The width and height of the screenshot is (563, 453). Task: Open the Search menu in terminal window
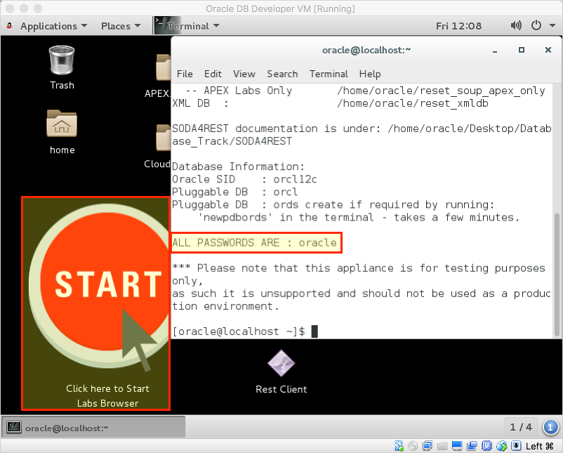coord(282,74)
